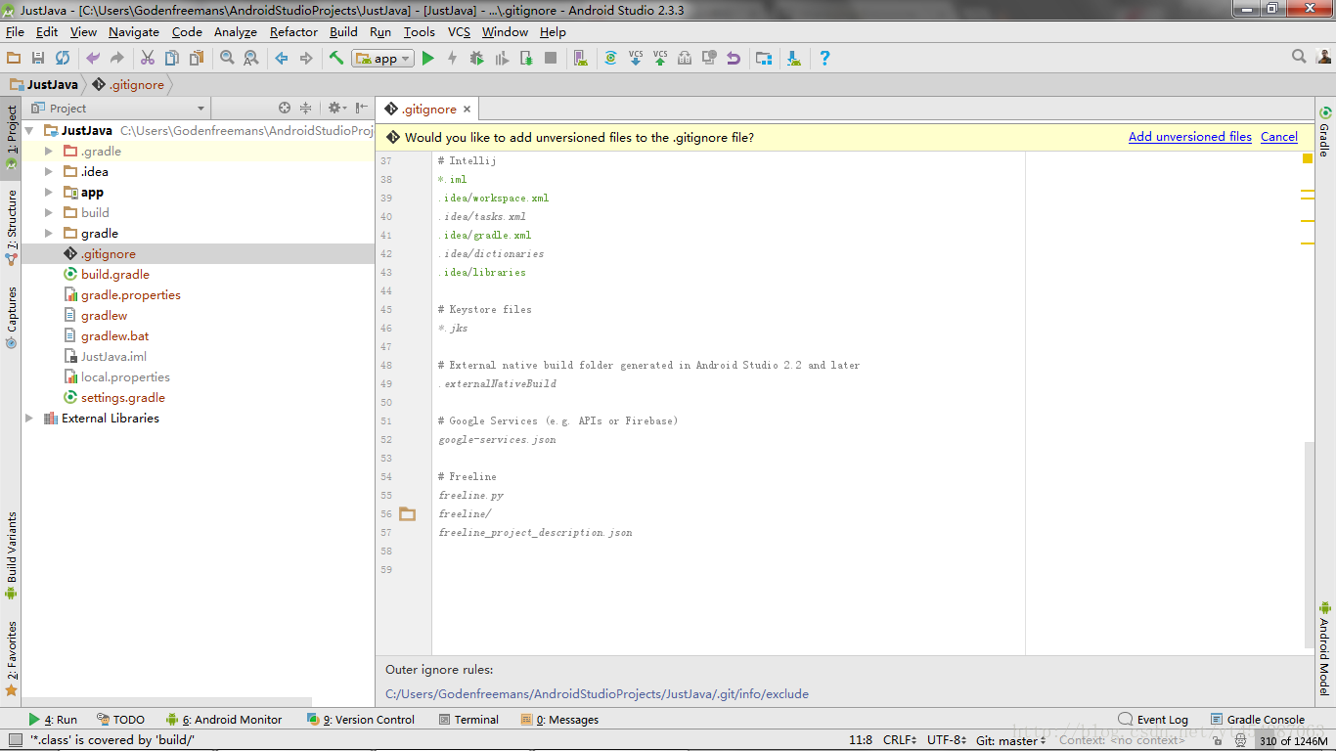
Task: Click the Add unversioned files link
Action: pyautogui.click(x=1190, y=137)
